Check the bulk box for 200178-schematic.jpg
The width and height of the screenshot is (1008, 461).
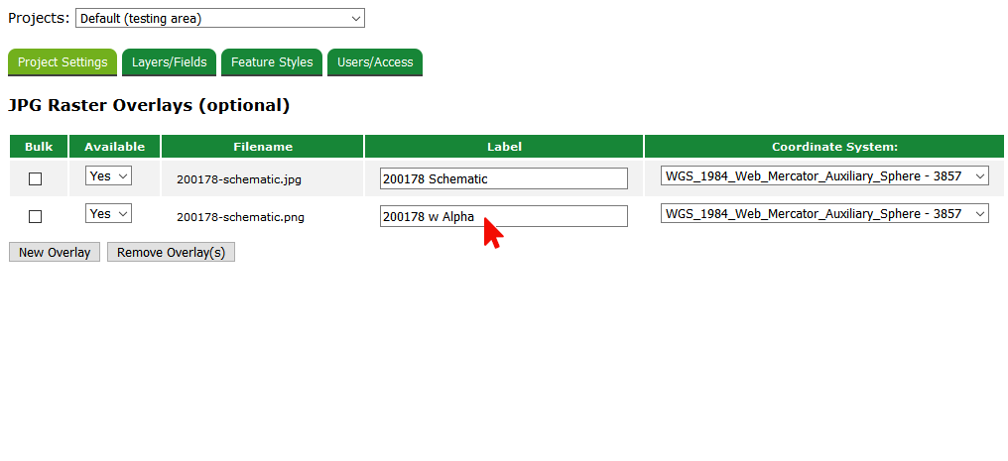[x=36, y=179]
